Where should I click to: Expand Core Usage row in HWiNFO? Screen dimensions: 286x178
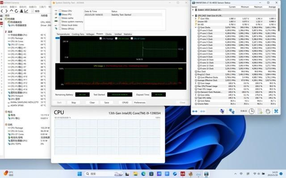point(196,83)
